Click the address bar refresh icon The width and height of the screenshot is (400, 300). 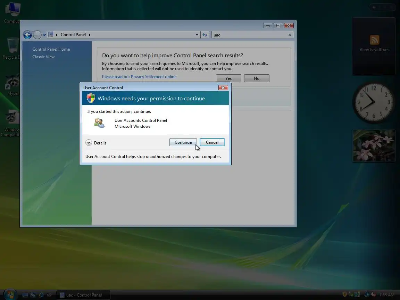205,35
